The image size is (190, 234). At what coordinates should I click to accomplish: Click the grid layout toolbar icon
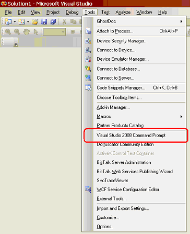pos(73,32)
